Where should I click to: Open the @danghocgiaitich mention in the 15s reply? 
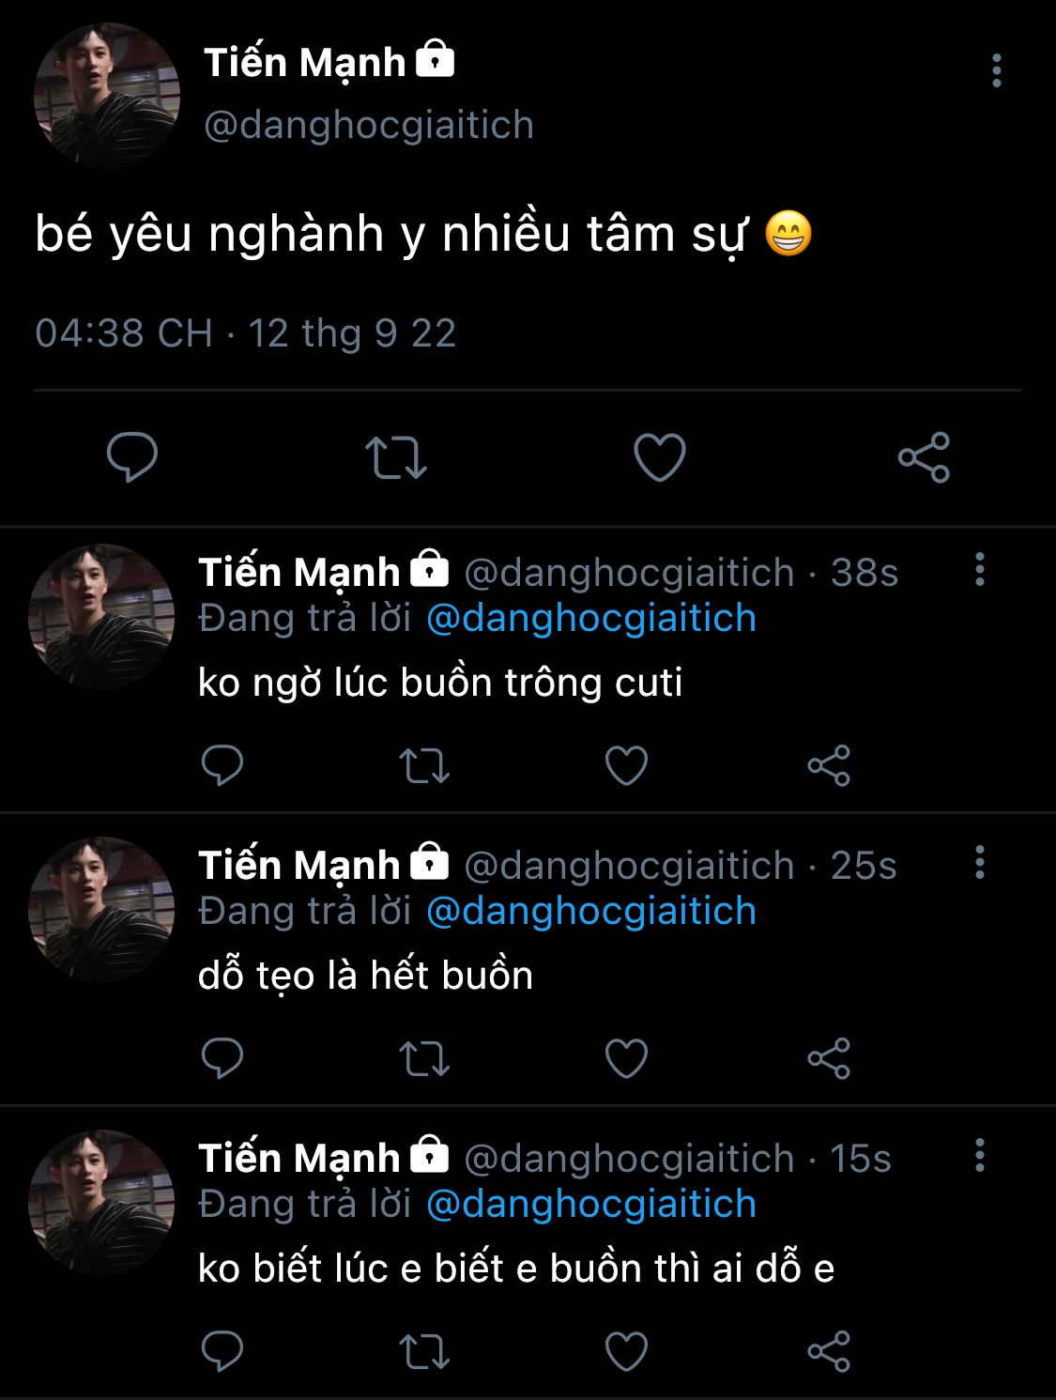pos(591,1205)
